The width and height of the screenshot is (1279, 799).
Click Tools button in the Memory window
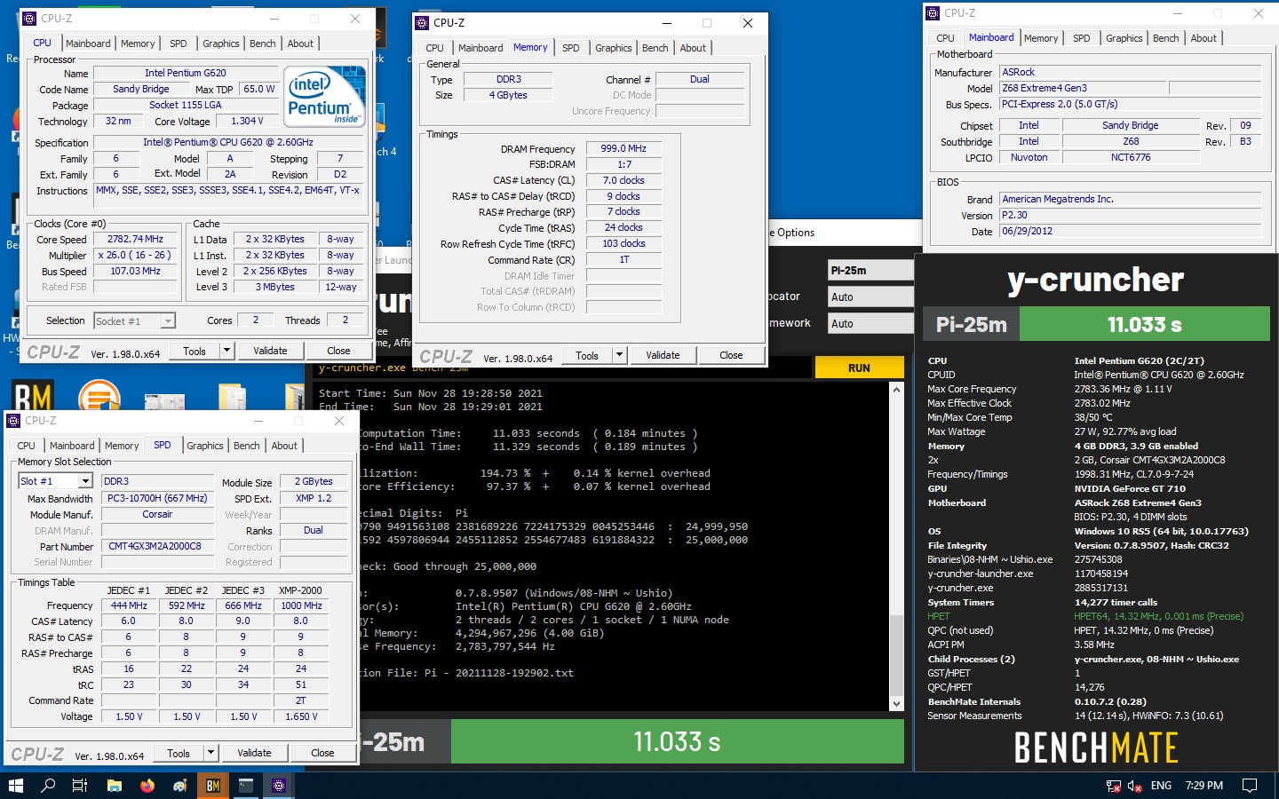pyautogui.click(x=587, y=355)
